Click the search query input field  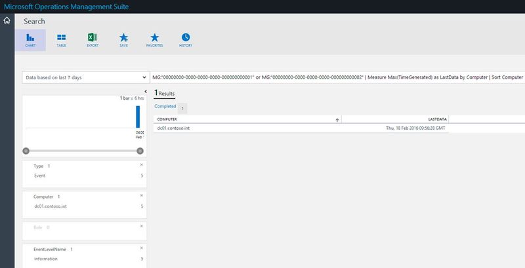(x=337, y=77)
